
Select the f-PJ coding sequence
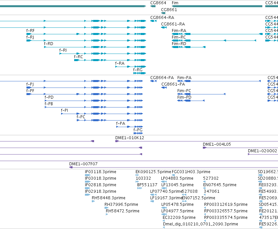(x=85, y=88)
